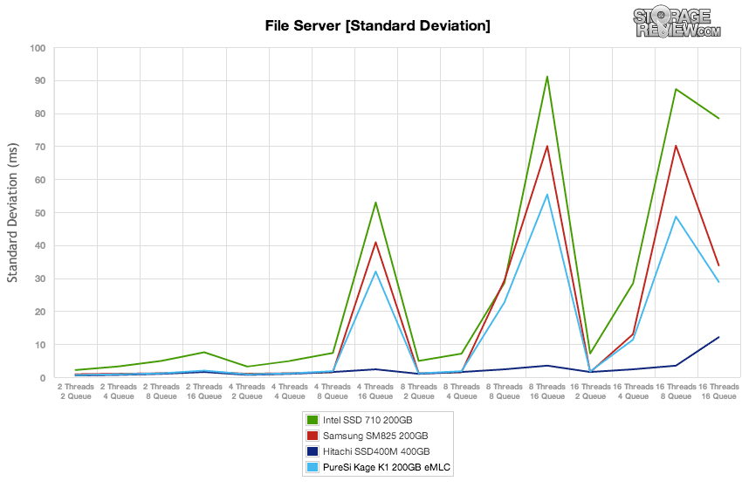
Task: Click the dark blue Hitachi SSD400M legend swatch
Action: (312, 451)
